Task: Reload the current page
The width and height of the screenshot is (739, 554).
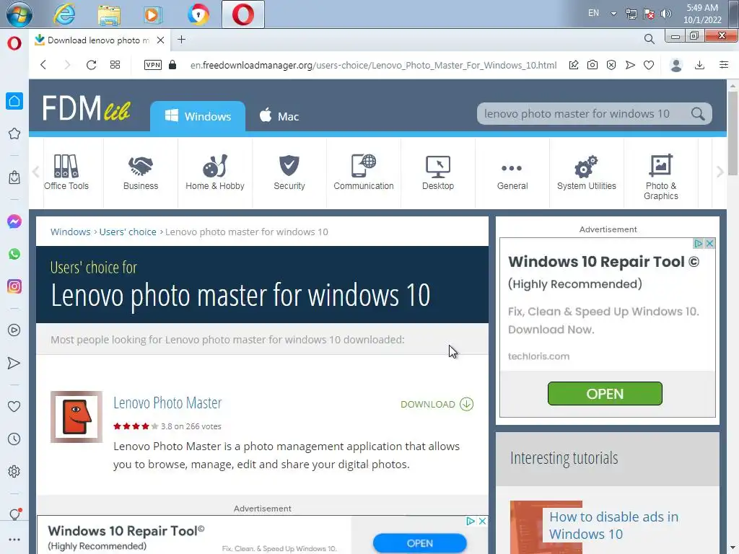Action: (x=91, y=65)
